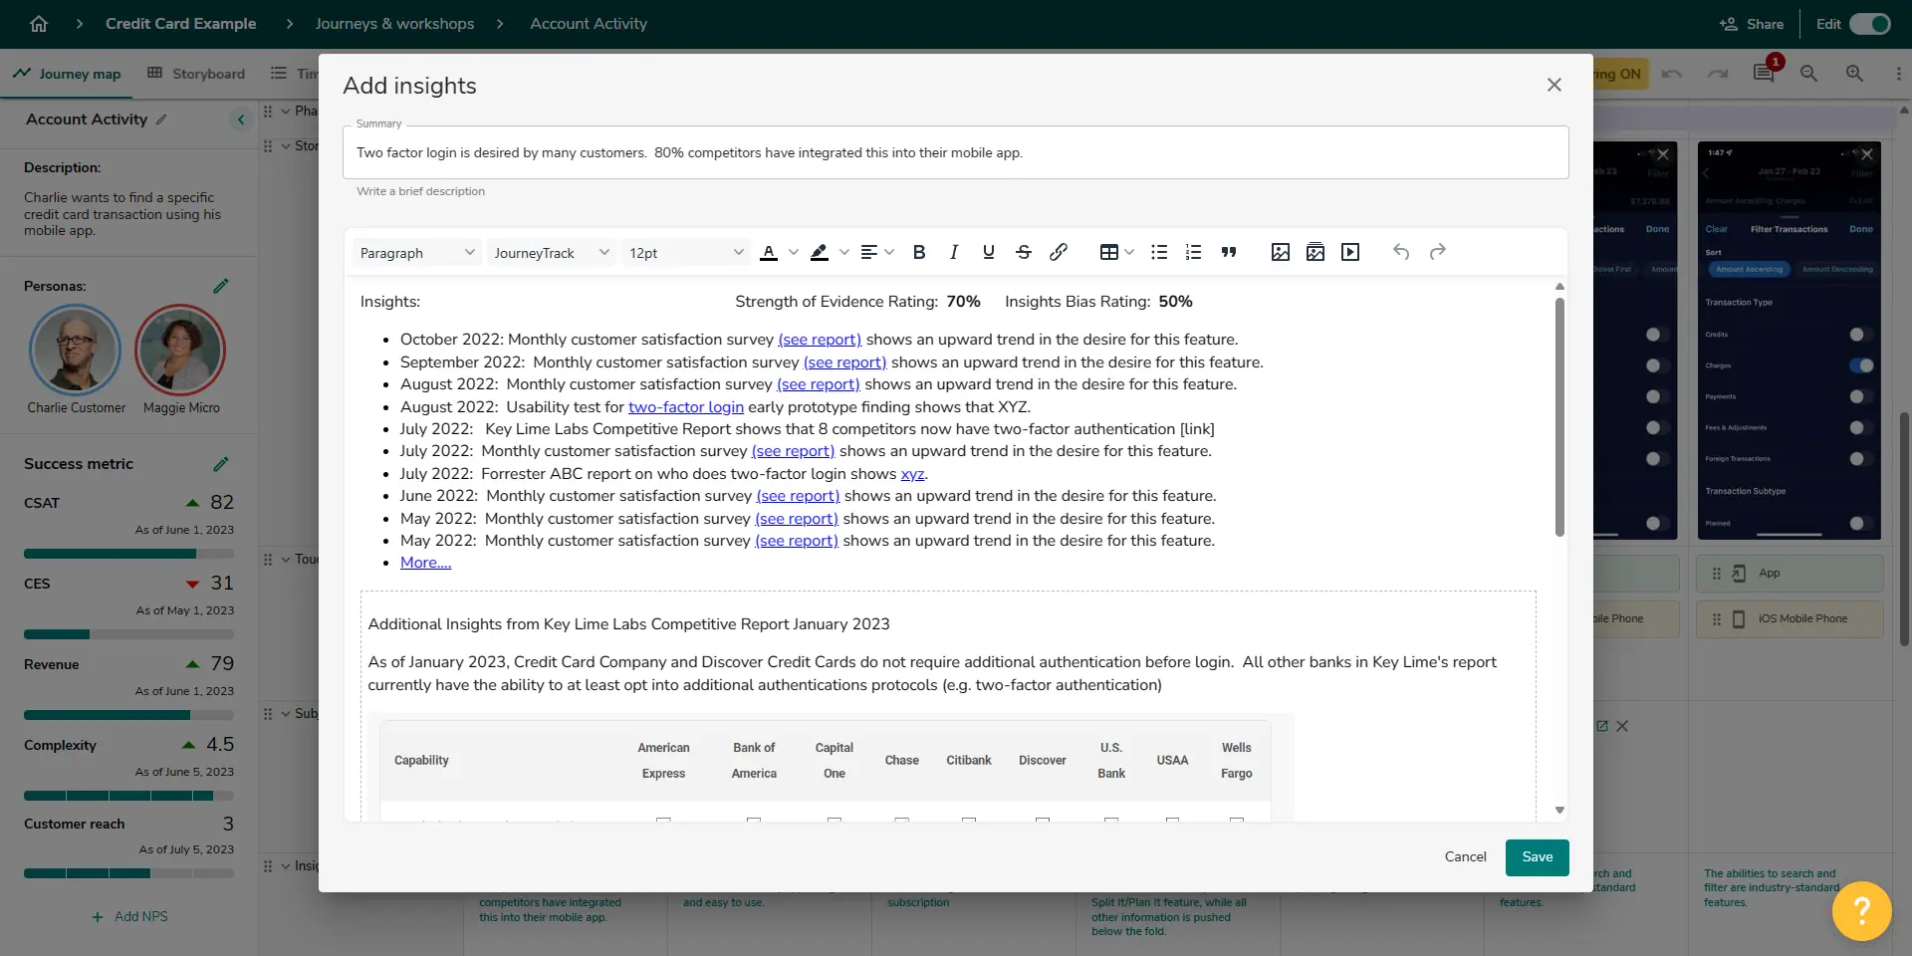This screenshot has height=956, width=1912.
Task: Check the Bank of America capability checkbox
Action: click(754, 823)
